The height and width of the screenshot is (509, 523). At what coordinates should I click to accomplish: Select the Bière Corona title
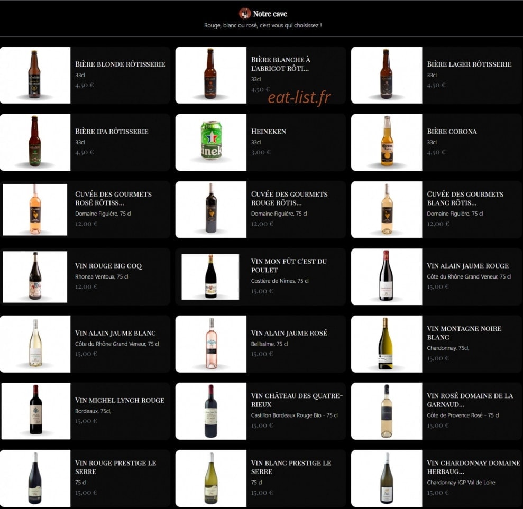(452, 131)
